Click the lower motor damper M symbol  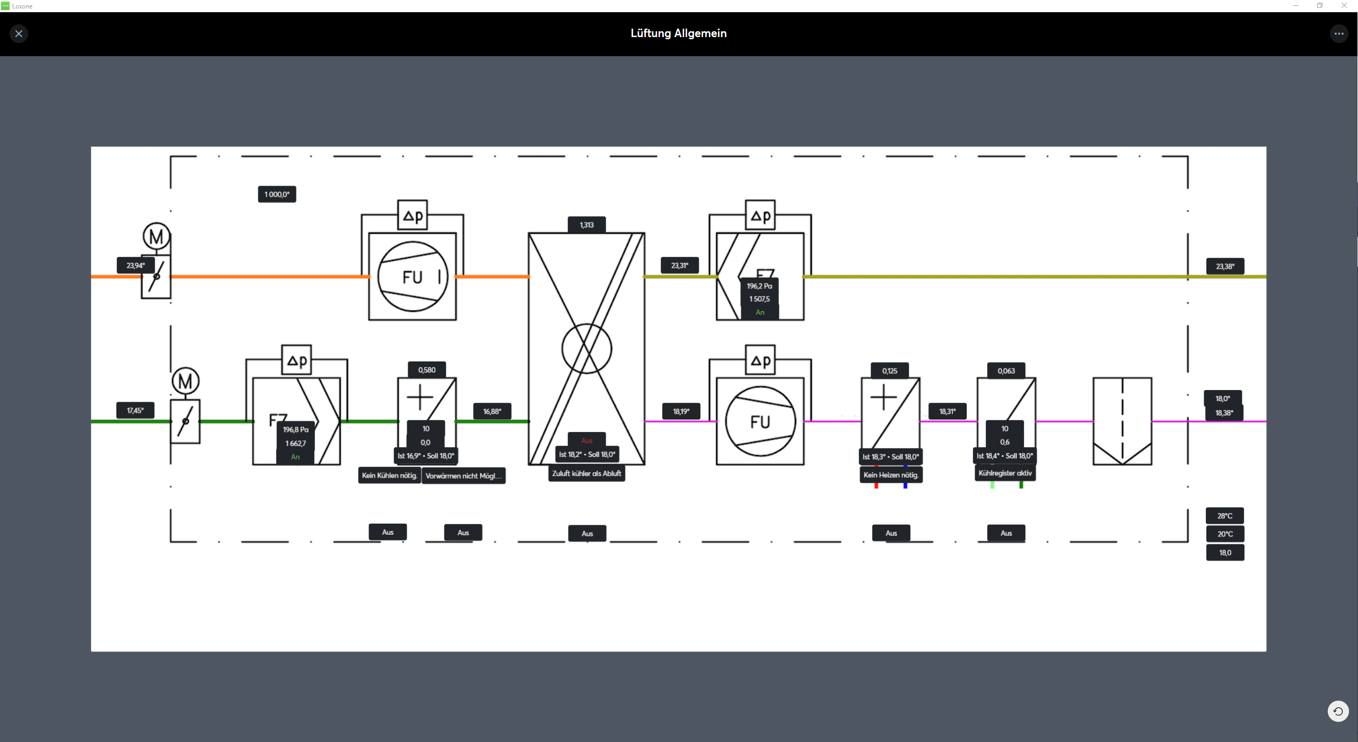[185, 381]
